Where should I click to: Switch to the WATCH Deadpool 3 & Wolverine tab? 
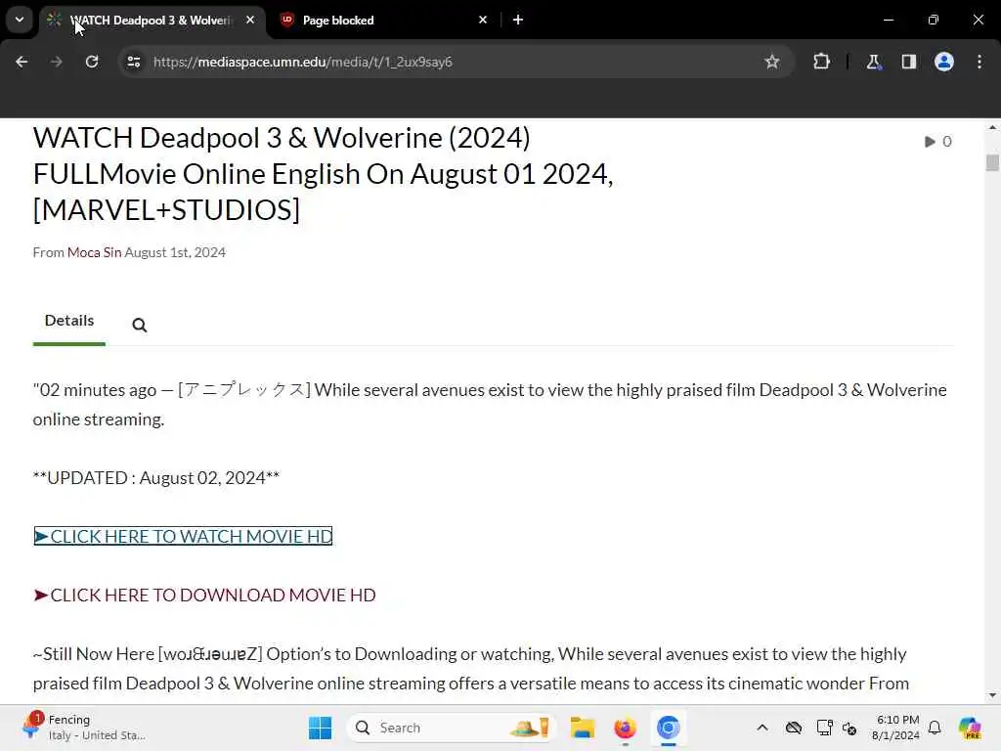pos(152,20)
